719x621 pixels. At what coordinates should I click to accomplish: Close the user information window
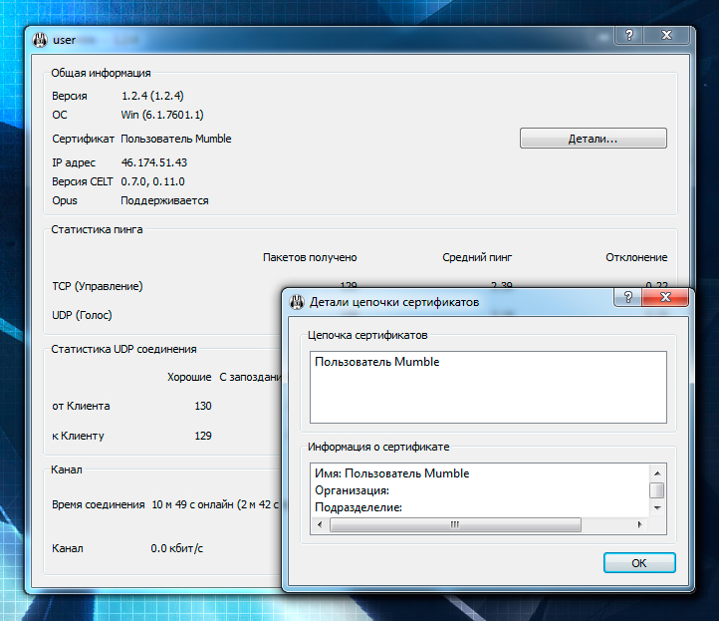(667, 35)
